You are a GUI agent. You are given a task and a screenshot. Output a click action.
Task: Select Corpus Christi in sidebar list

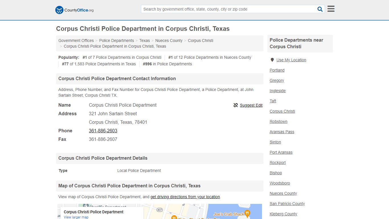(282, 111)
